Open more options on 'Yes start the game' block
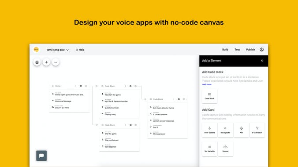 click(126, 86)
